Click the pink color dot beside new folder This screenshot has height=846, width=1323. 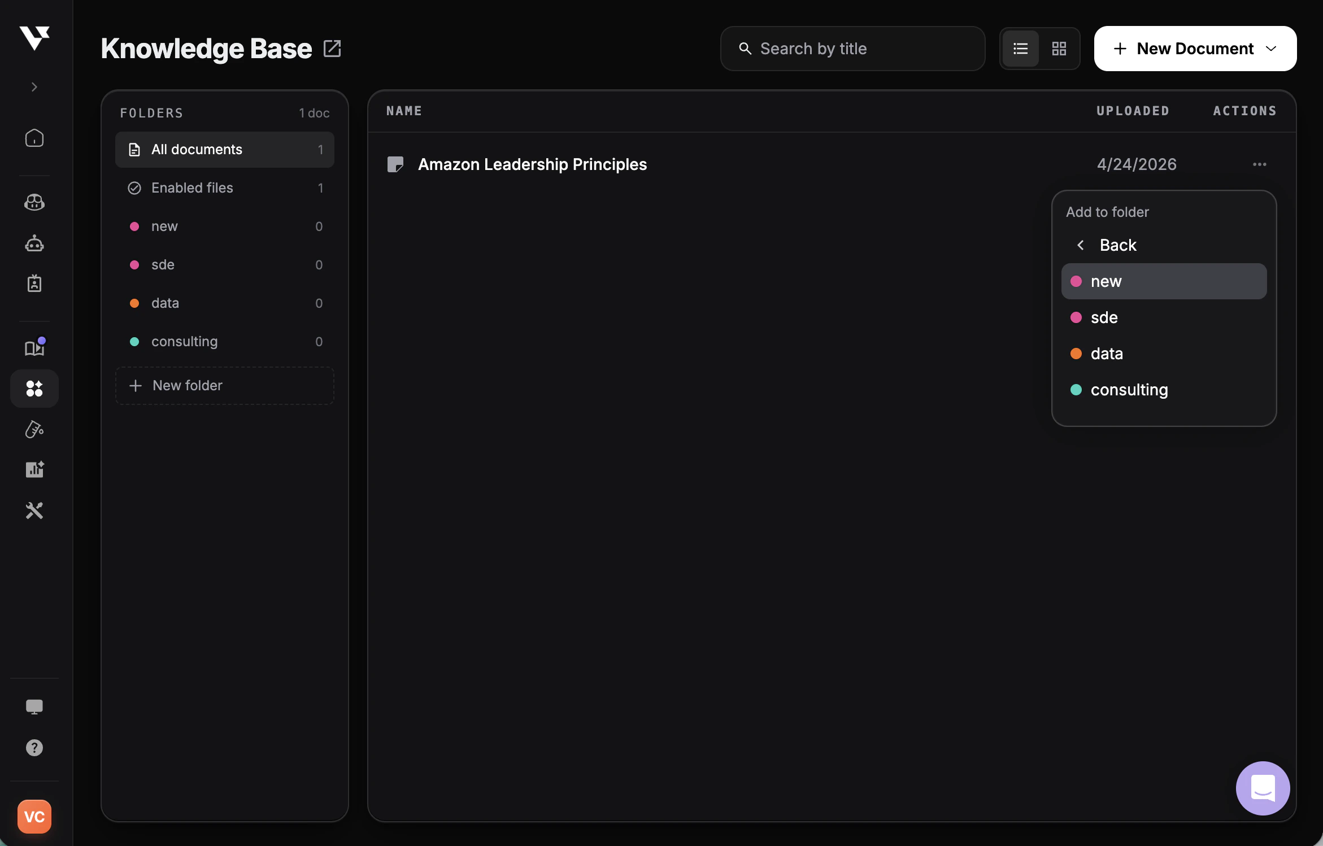coord(135,226)
